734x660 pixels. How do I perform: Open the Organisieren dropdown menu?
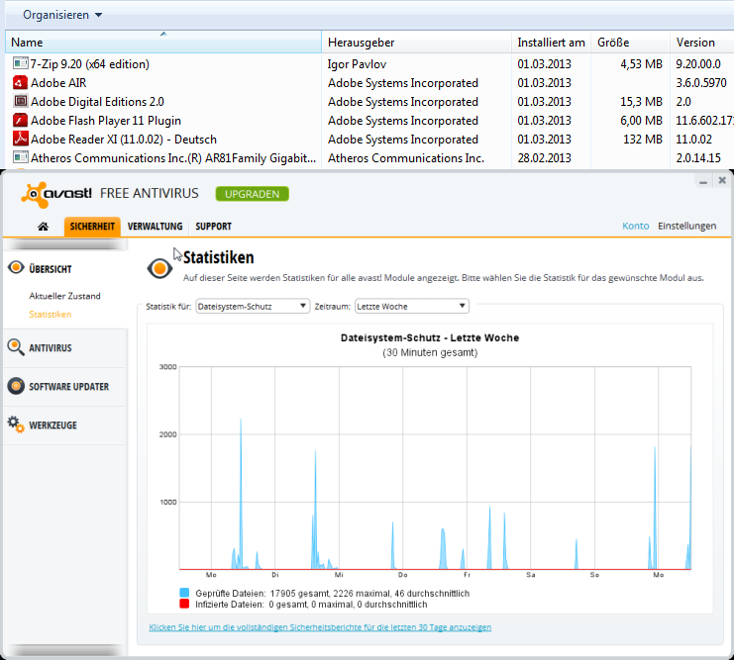(x=62, y=15)
